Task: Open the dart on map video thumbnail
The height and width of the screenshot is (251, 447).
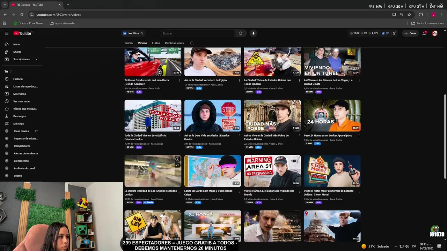Action: (213, 171)
